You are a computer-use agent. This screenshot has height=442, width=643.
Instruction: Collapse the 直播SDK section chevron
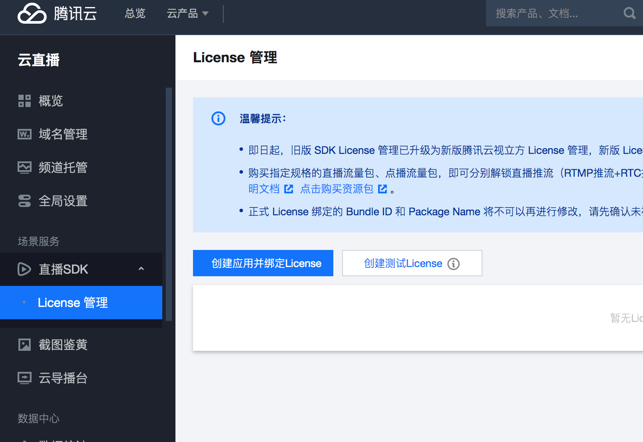pyautogui.click(x=141, y=268)
